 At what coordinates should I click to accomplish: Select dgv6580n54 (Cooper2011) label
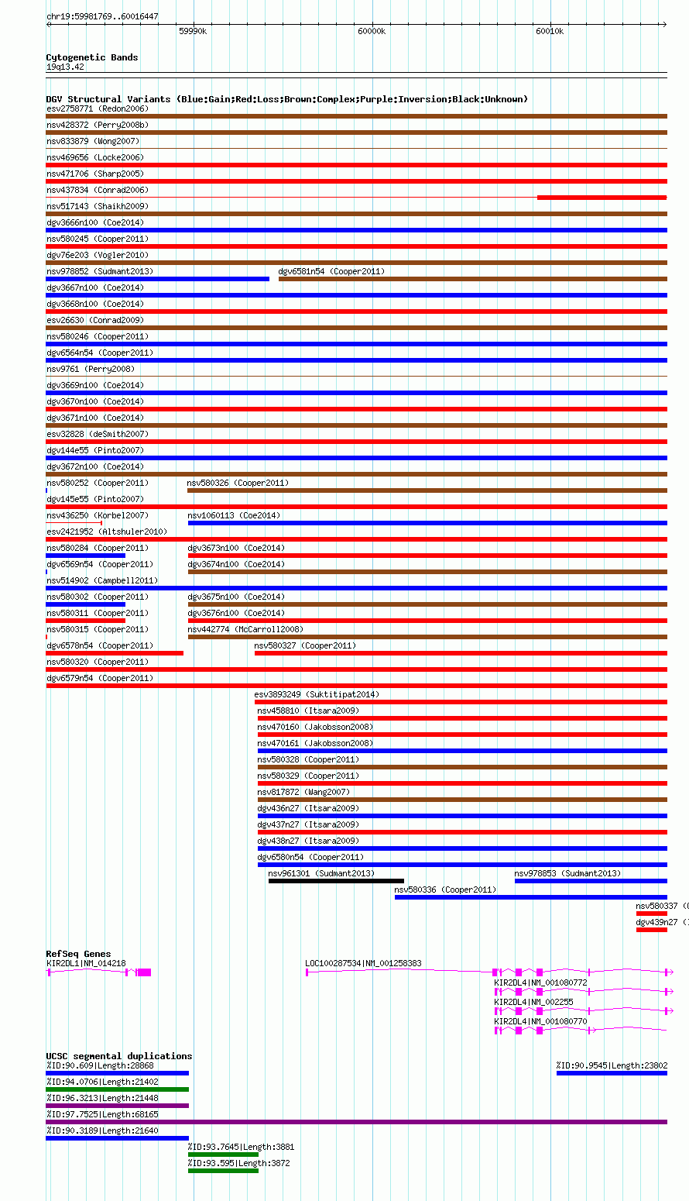pos(310,857)
